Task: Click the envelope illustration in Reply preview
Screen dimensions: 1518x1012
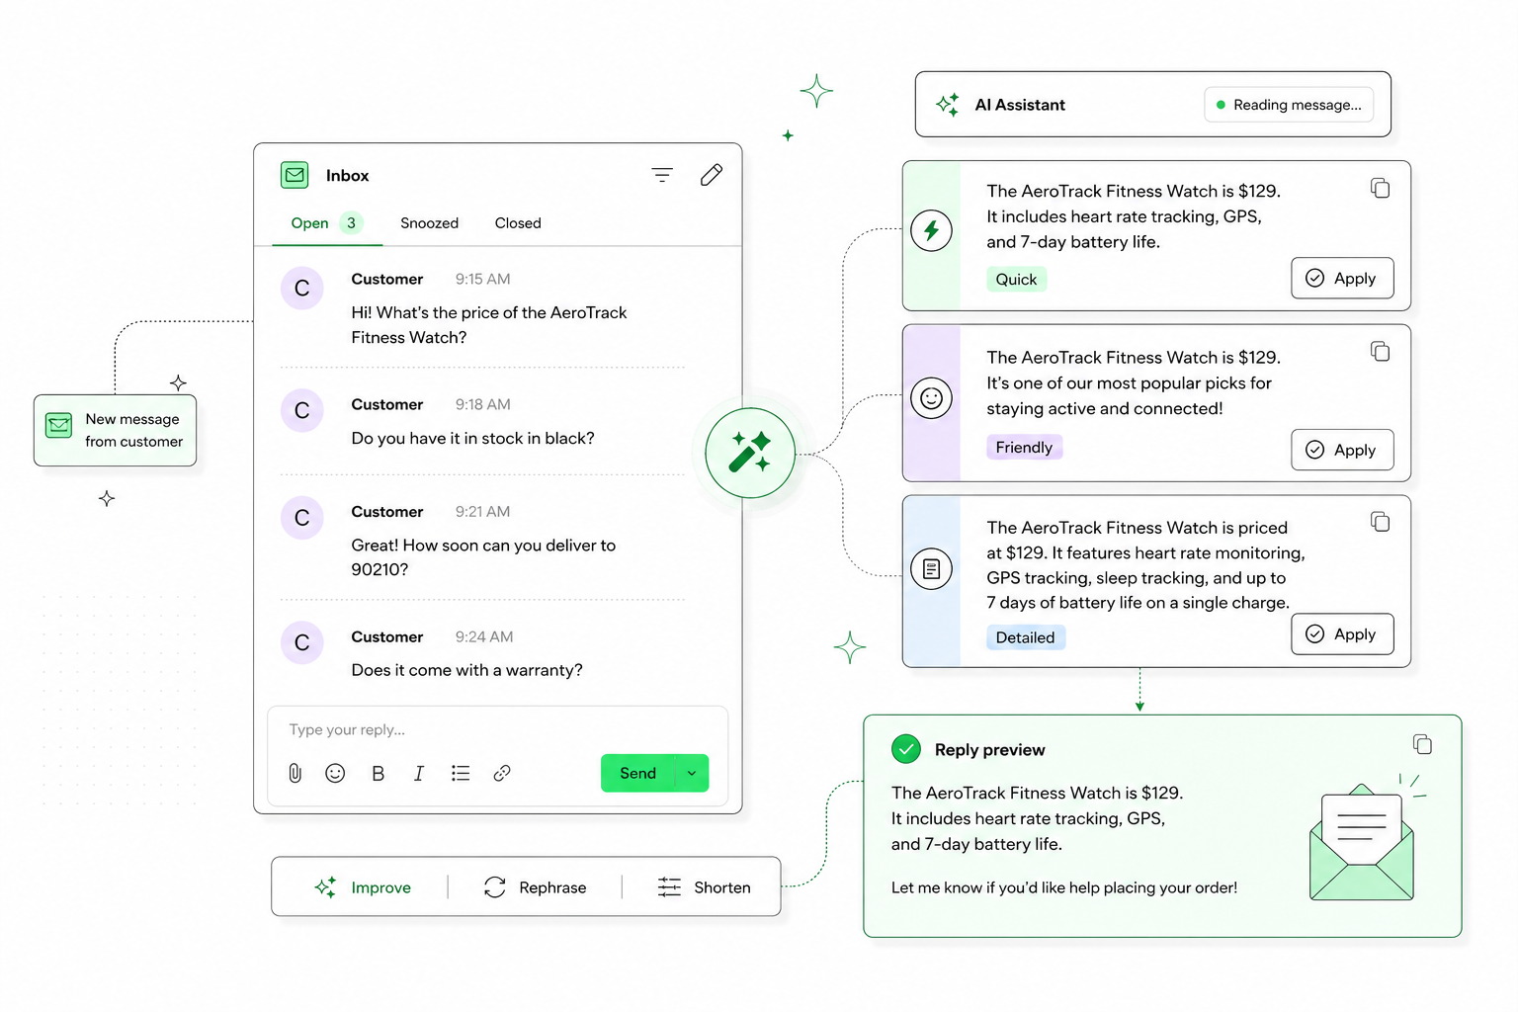Action: pyautogui.click(x=1362, y=842)
